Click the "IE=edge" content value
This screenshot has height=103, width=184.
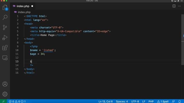pyautogui.click(x=102, y=31)
